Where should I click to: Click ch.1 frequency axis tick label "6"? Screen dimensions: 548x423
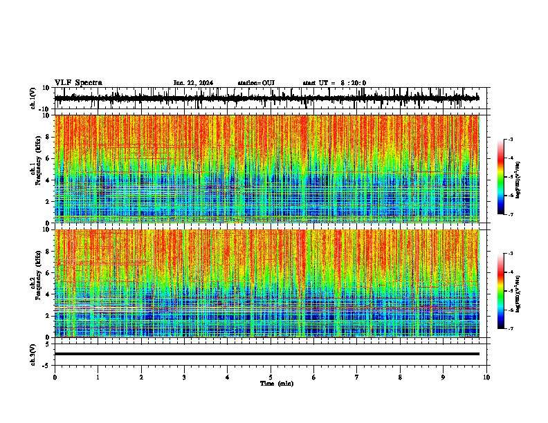[x=48, y=159]
